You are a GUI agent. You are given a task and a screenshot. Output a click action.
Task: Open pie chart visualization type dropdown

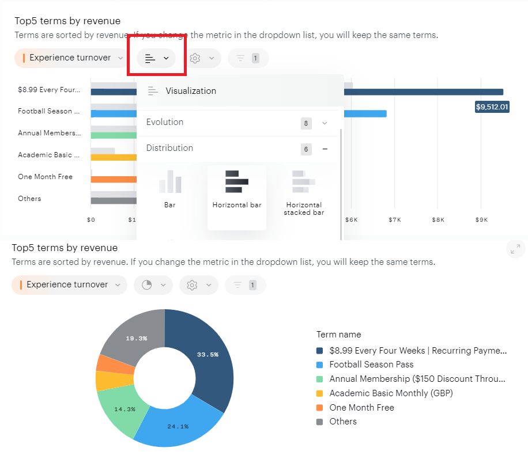[x=153, y=284]
